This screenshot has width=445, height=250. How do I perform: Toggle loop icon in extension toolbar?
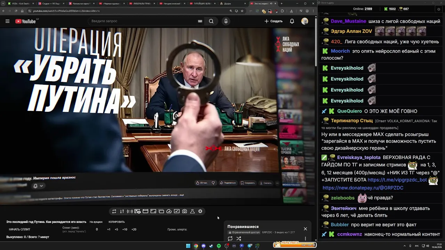114,211
